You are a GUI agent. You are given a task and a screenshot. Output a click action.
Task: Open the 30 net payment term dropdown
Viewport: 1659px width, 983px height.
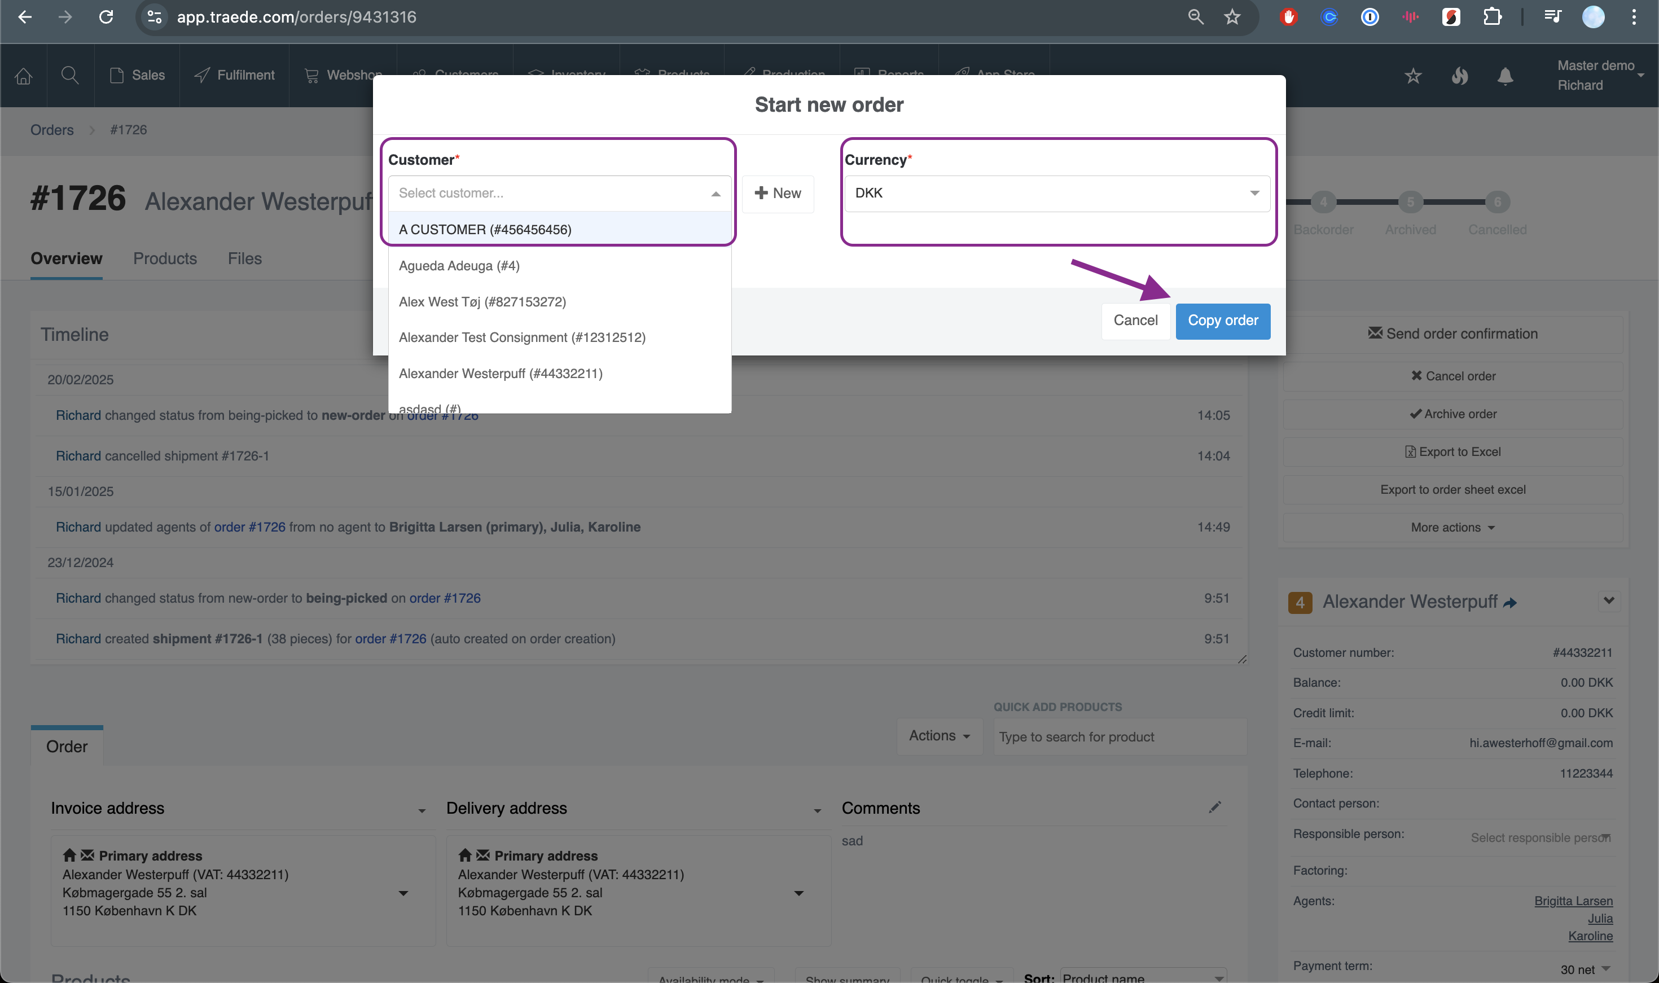tap(1586, 969)
